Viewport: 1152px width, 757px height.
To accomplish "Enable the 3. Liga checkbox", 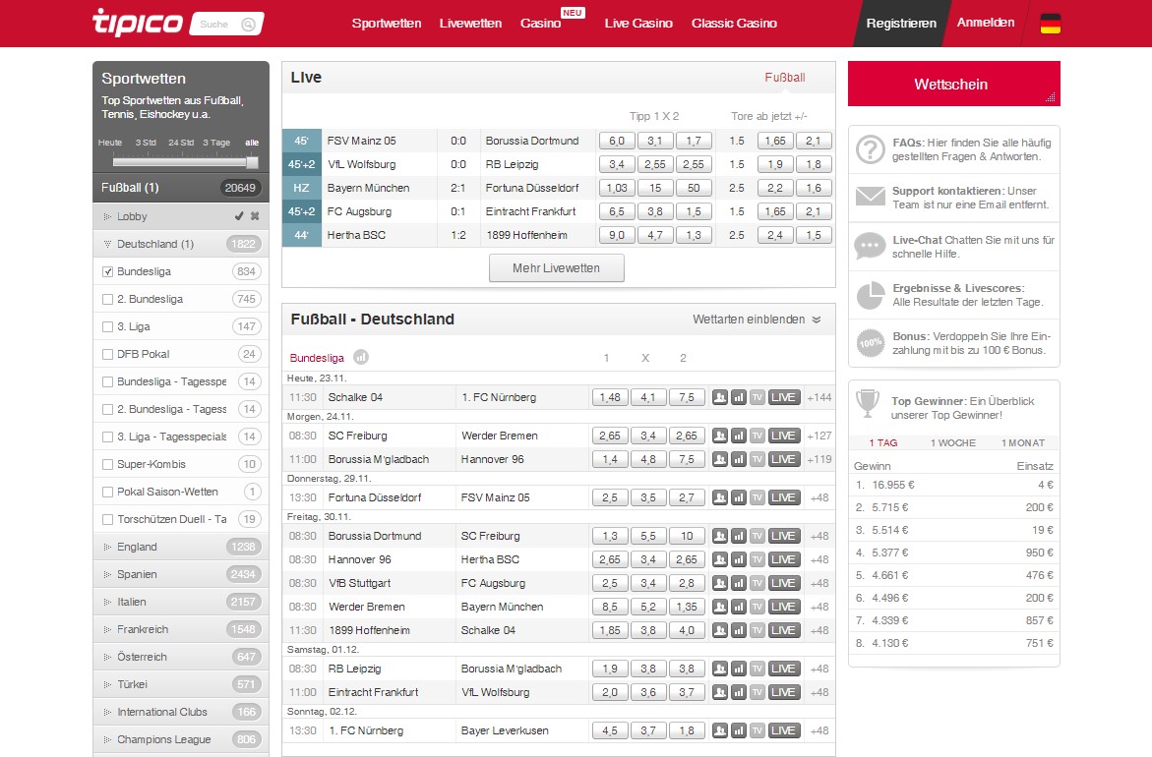I will tap(108, 326).
